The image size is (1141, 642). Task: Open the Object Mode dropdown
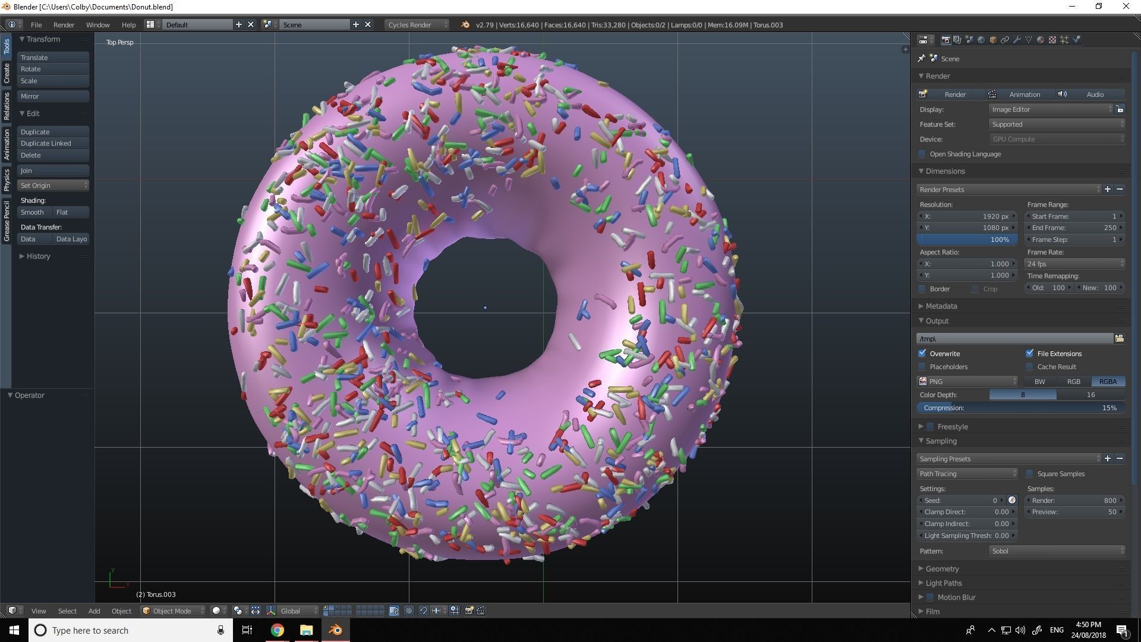tap(172, 610)
